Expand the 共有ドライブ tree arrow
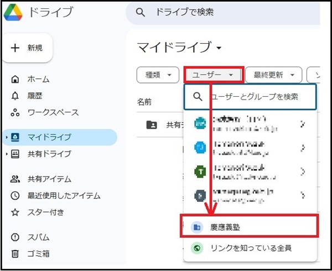This screenshot has width=332, height=271. pos(7,154)
